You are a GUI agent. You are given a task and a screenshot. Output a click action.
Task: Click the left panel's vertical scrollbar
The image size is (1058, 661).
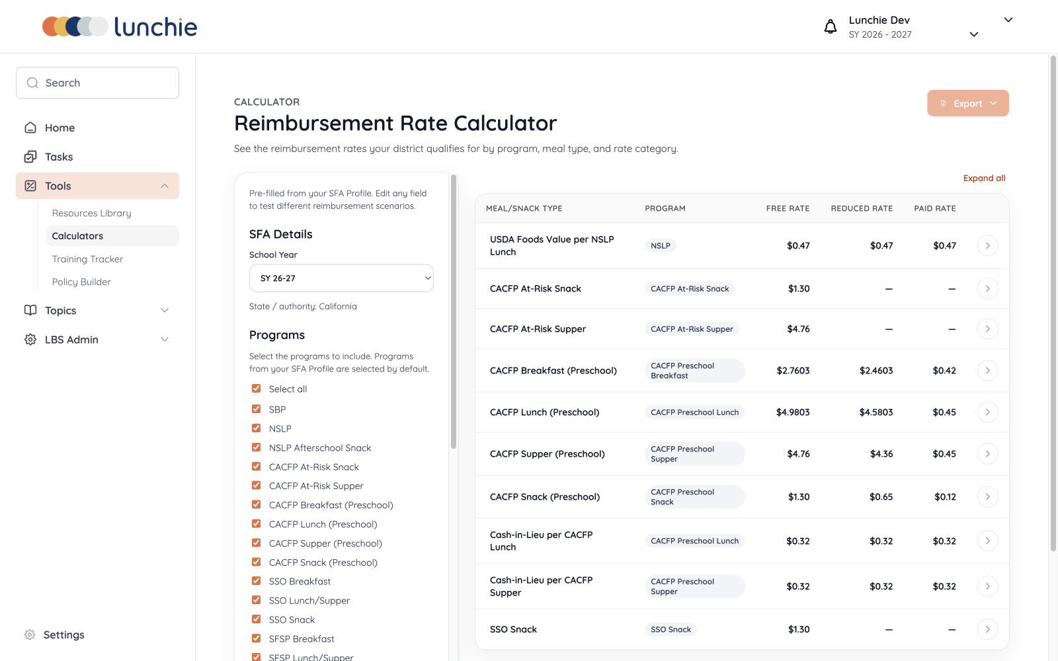[x=454, y=311]
